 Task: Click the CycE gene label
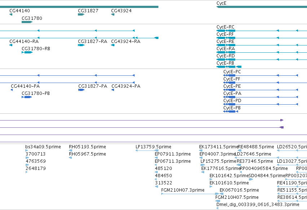point(222,3)
